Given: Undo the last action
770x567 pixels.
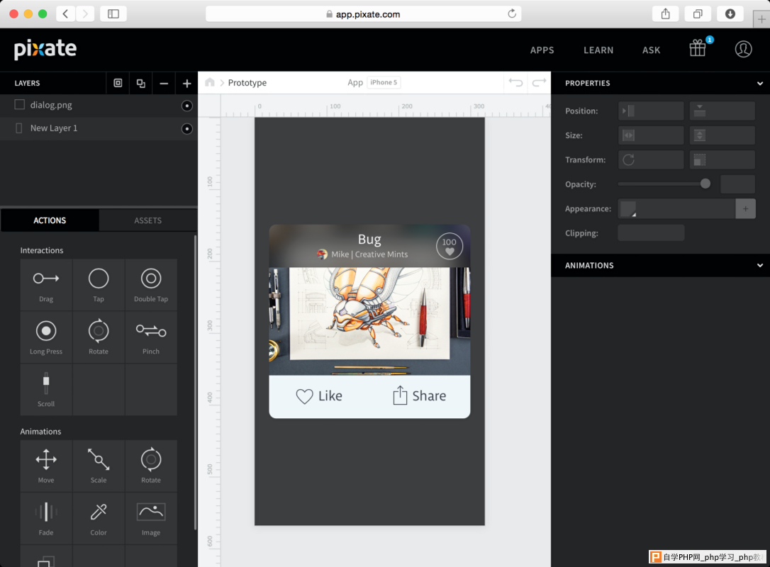Looking at the screenshot, I should click(515, 82).
